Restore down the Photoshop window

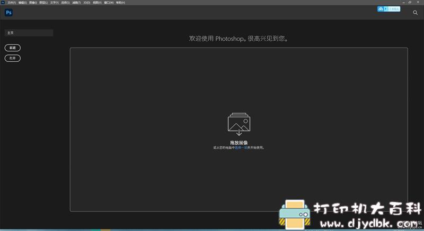point(410,2)
